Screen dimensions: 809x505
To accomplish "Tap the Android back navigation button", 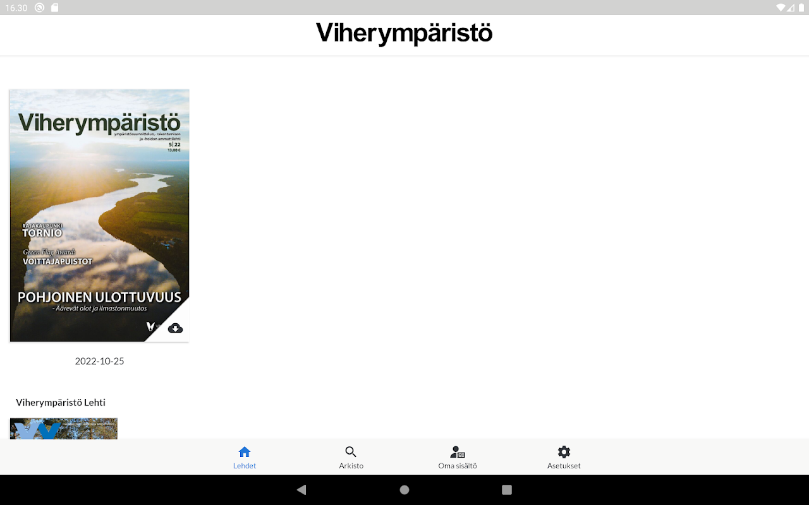I will [301, 490].
